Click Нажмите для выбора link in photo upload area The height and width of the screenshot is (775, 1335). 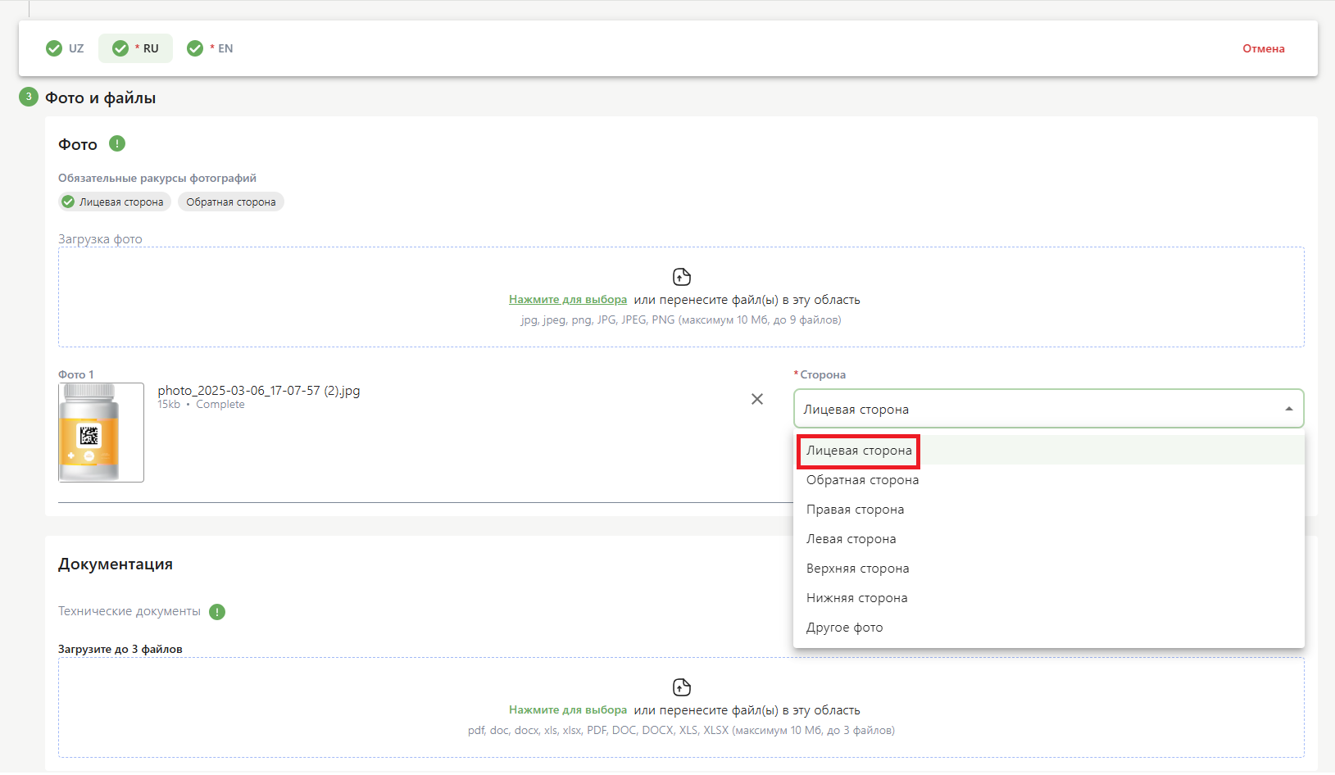[x=568, y=300]
